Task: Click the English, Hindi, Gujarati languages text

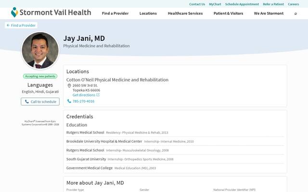Action: pos(40,92)
